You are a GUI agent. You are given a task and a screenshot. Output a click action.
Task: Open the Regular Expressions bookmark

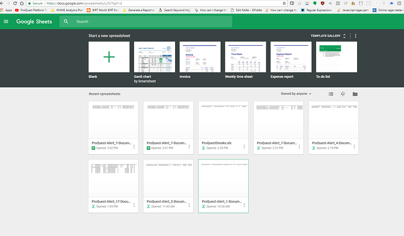tap(316, 11)
